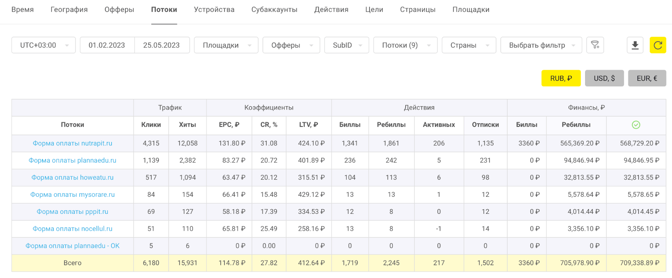Select RUB currency button
672x278 pixels.
561,78
